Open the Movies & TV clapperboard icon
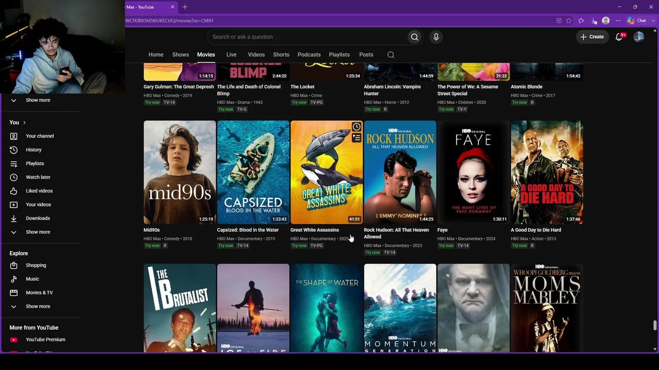 [x=14, y=292]
